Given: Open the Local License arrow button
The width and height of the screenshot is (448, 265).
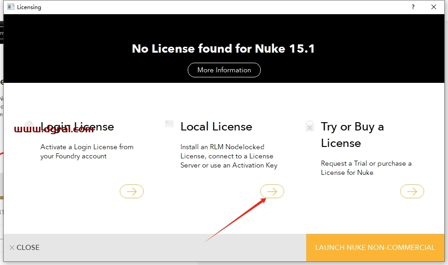Looking at the screenshot, I should (272, 191).
